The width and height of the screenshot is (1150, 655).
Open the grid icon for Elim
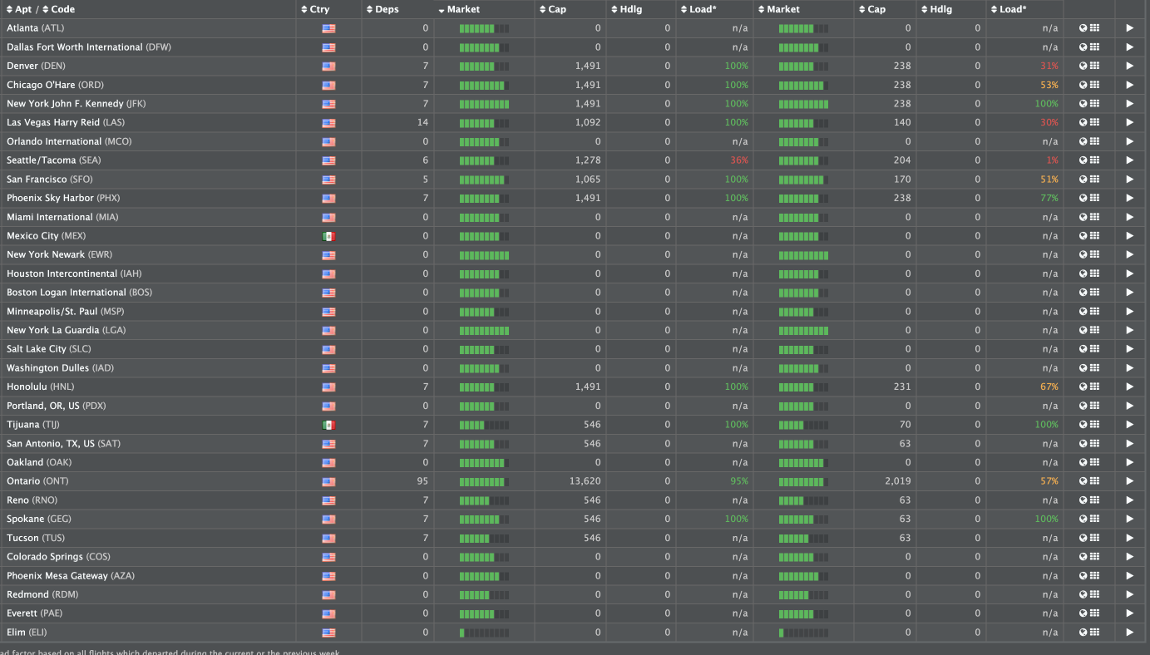click(1094, 633)
